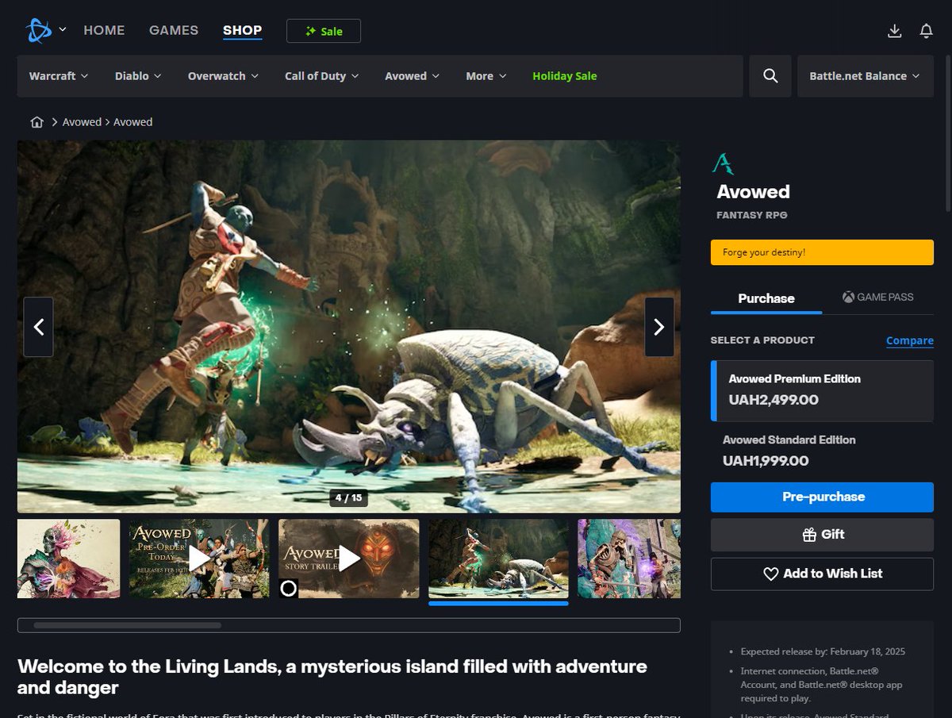This screenshot has height=718, width=952.
Task: Expand the Warcraft shop menu
Action: coord(59,76)
